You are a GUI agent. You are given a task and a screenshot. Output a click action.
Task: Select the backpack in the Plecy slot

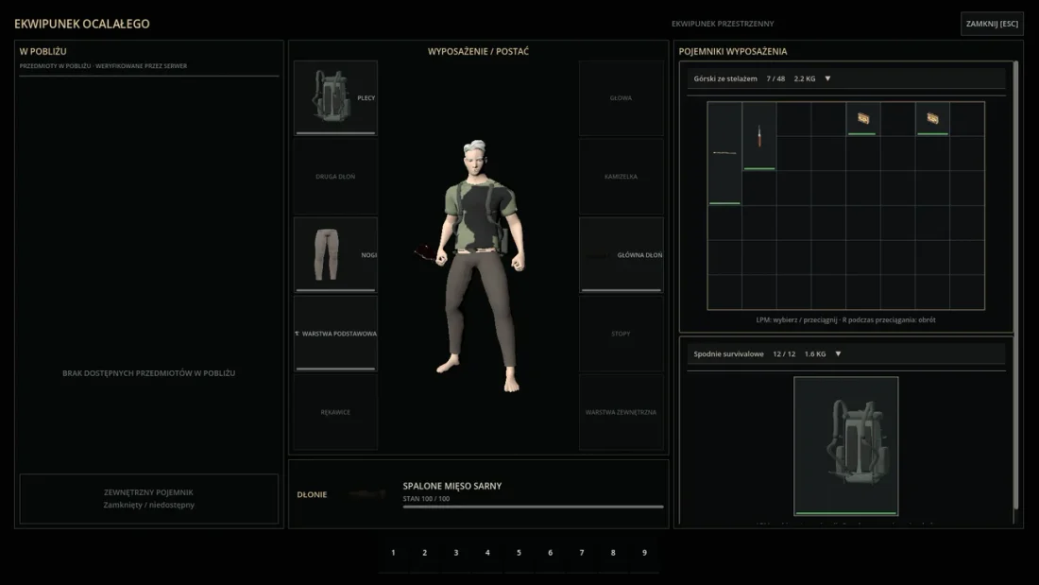335,97
